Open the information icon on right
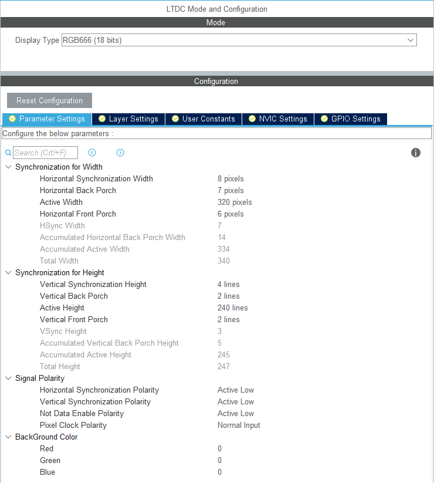 pyautogui.click(x=416, y=153)
